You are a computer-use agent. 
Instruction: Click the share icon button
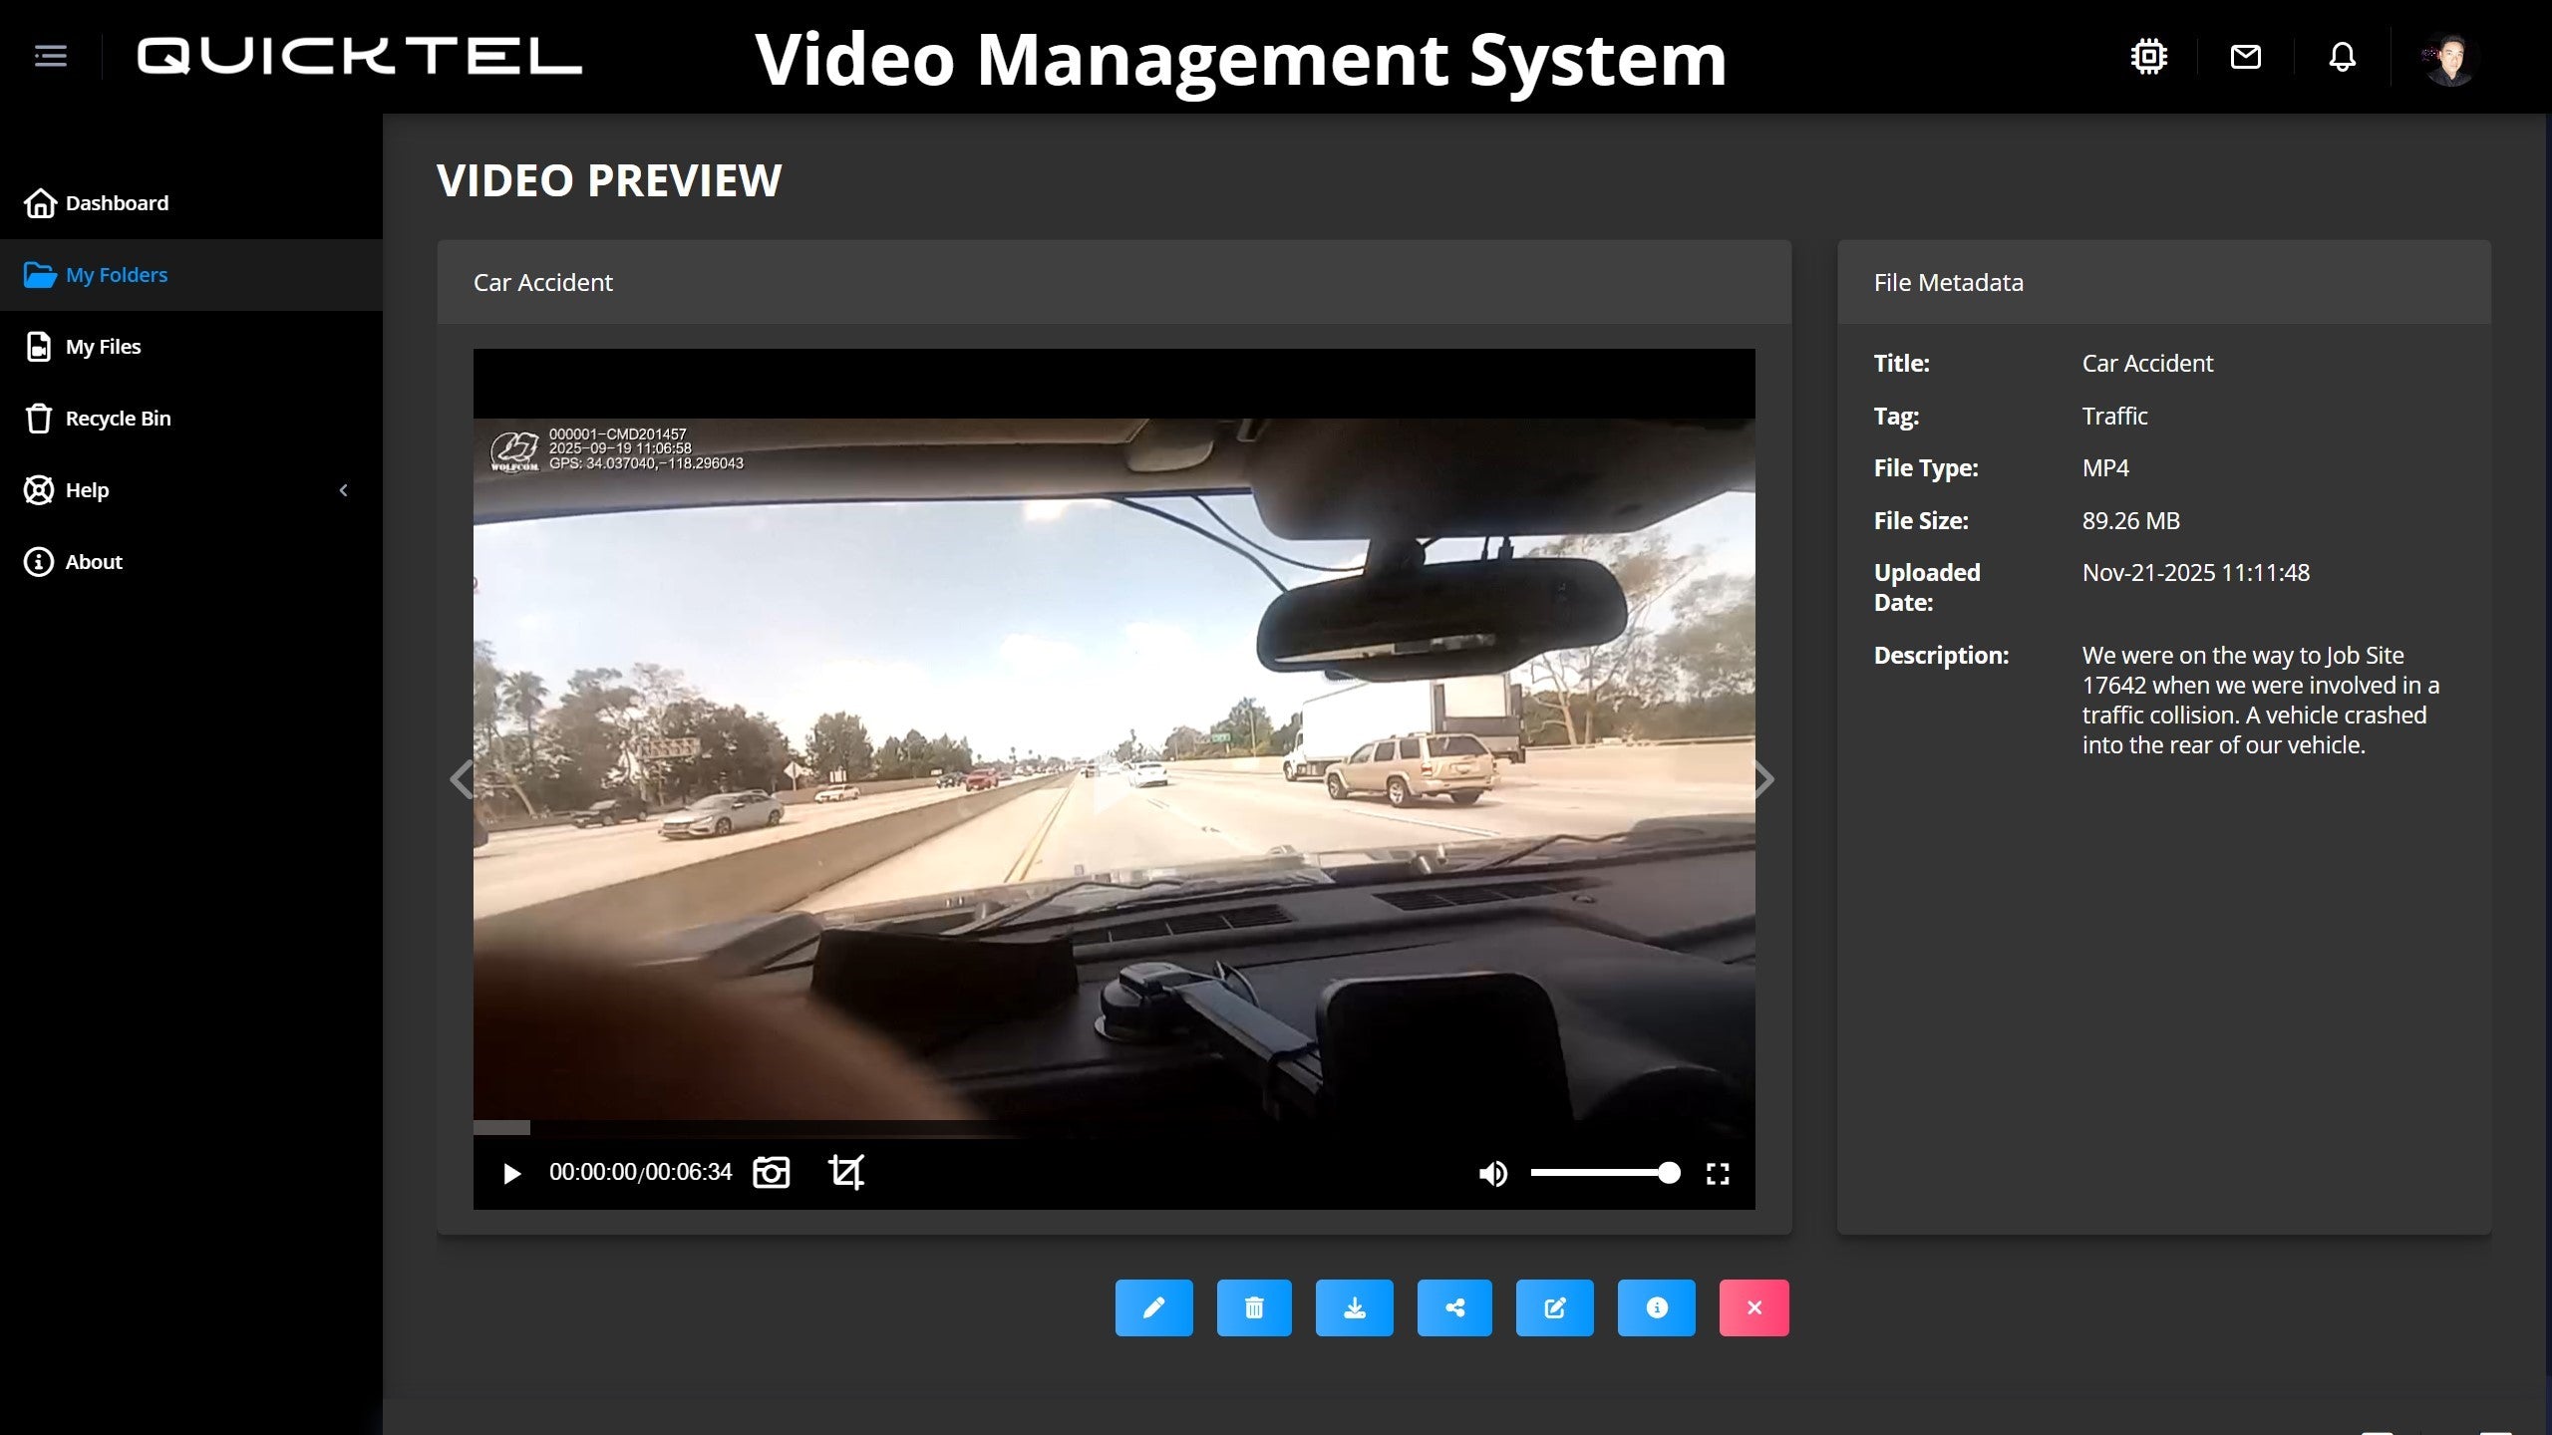click(1454, 1307)
